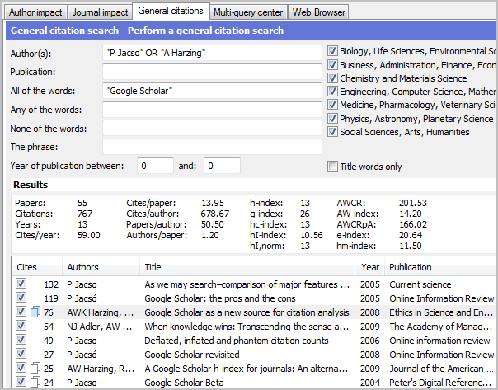This screenshot has height=390, width=498.
Task: Click the All of the words field
Action: (x=212, y=91)
